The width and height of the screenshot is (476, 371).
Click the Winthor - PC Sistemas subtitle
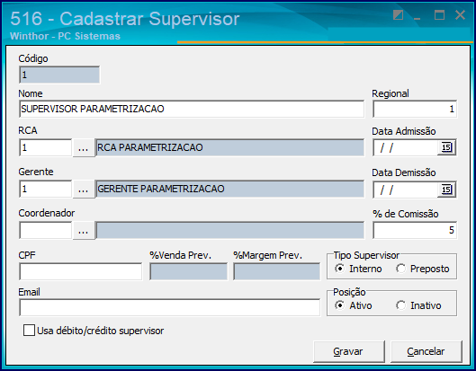point(65,36)
